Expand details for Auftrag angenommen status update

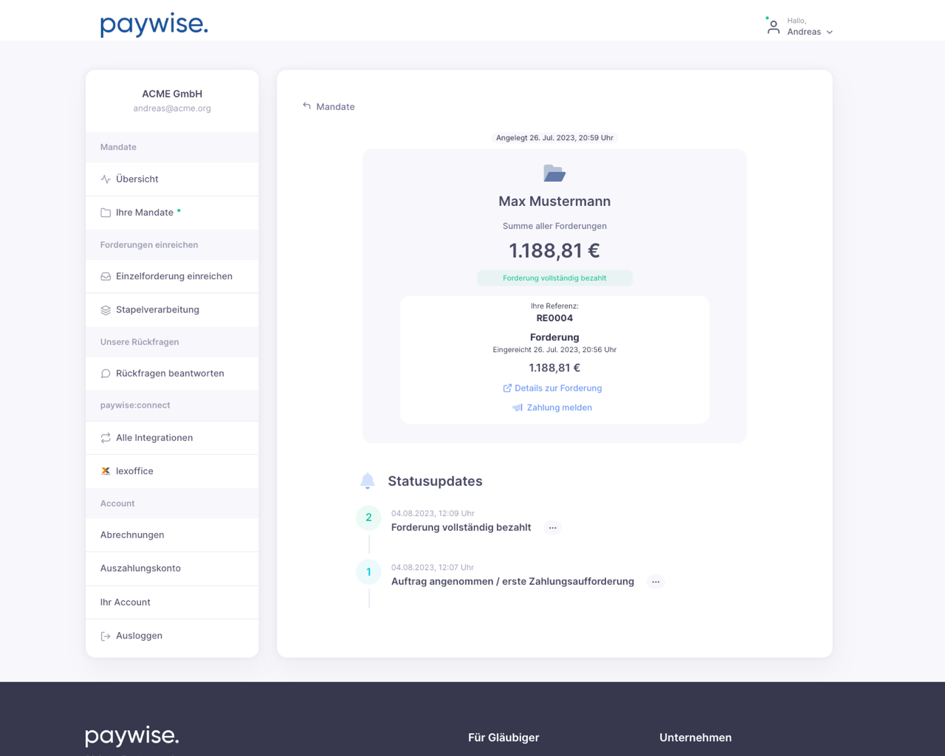(x=656, y=582)
